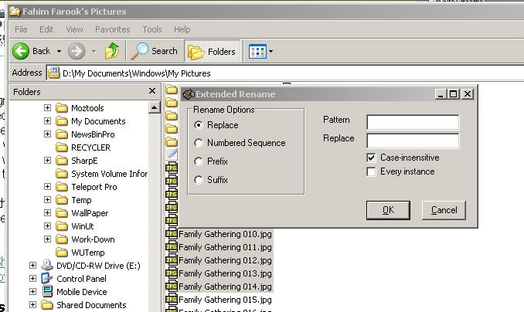This screenshot has width=524, height=312.
Task: Select the Replace radio option
Action: click(199, 125)
